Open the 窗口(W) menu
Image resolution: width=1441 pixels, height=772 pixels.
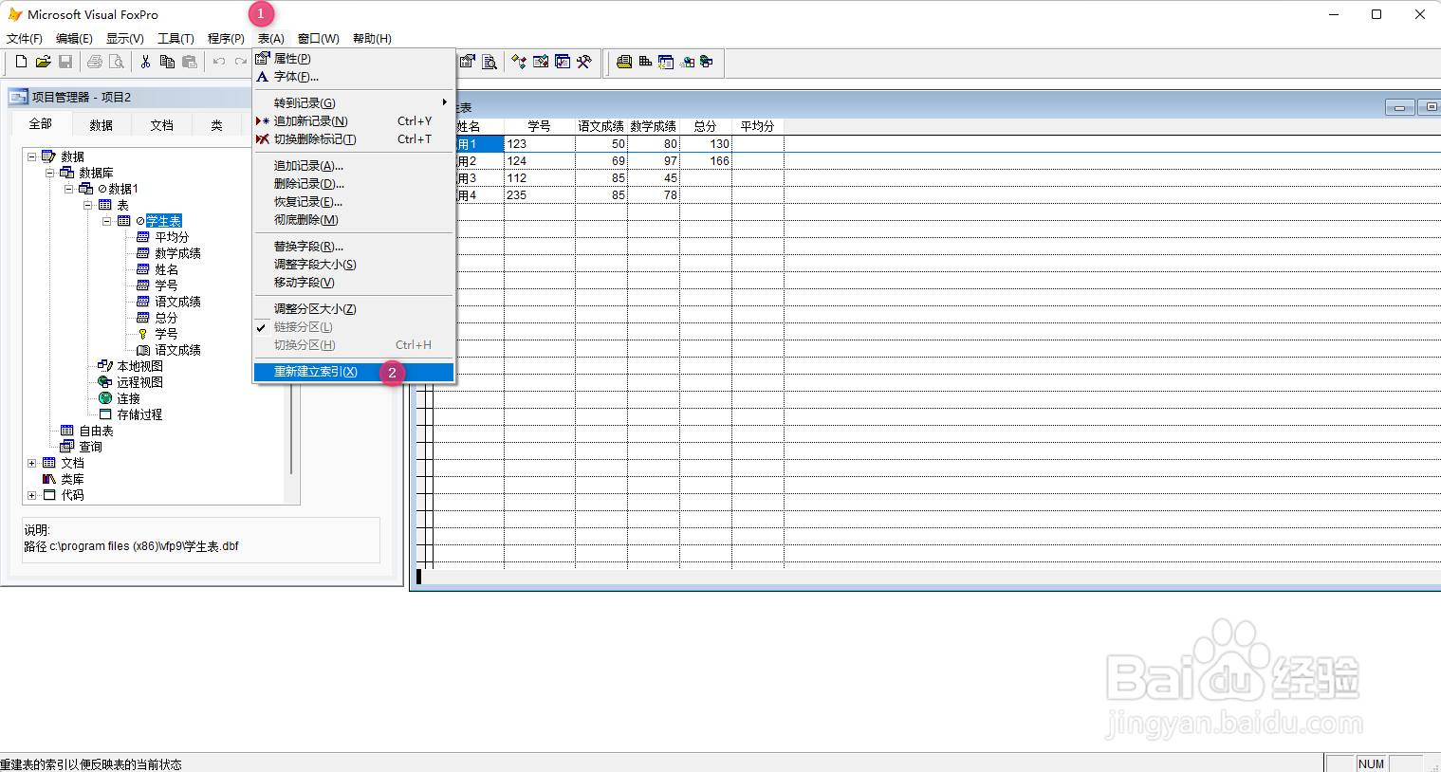click(319, 39)
